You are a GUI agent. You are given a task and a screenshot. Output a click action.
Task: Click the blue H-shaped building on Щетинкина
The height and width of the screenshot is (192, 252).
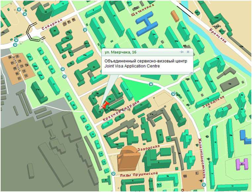pyautogui.click(x=147, y=24)
